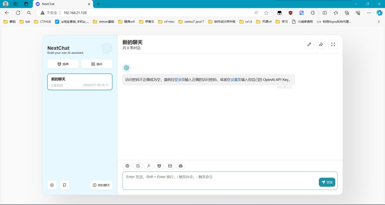This screenshot has width=385, height=205.
Task: Click the theme switch icon in chat toolbar
Action: pos(138,166)
